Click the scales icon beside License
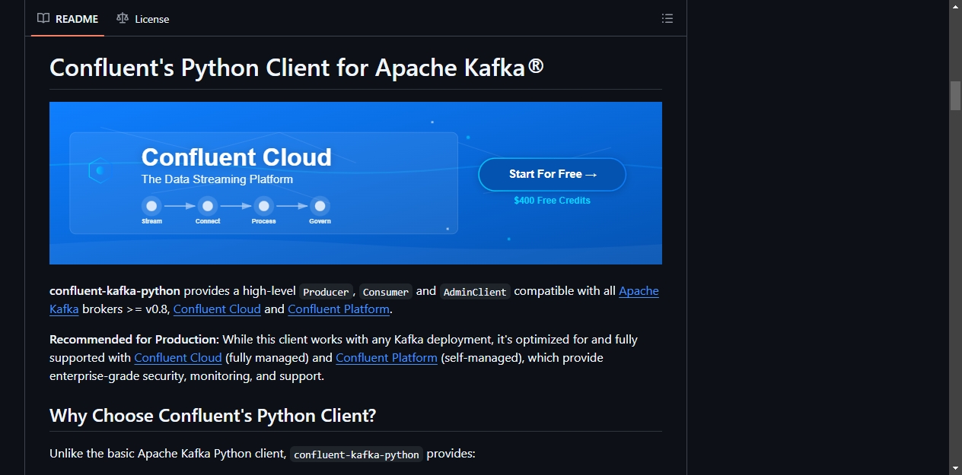This screenshot has height=475, width=962. [x=123, y=18]
